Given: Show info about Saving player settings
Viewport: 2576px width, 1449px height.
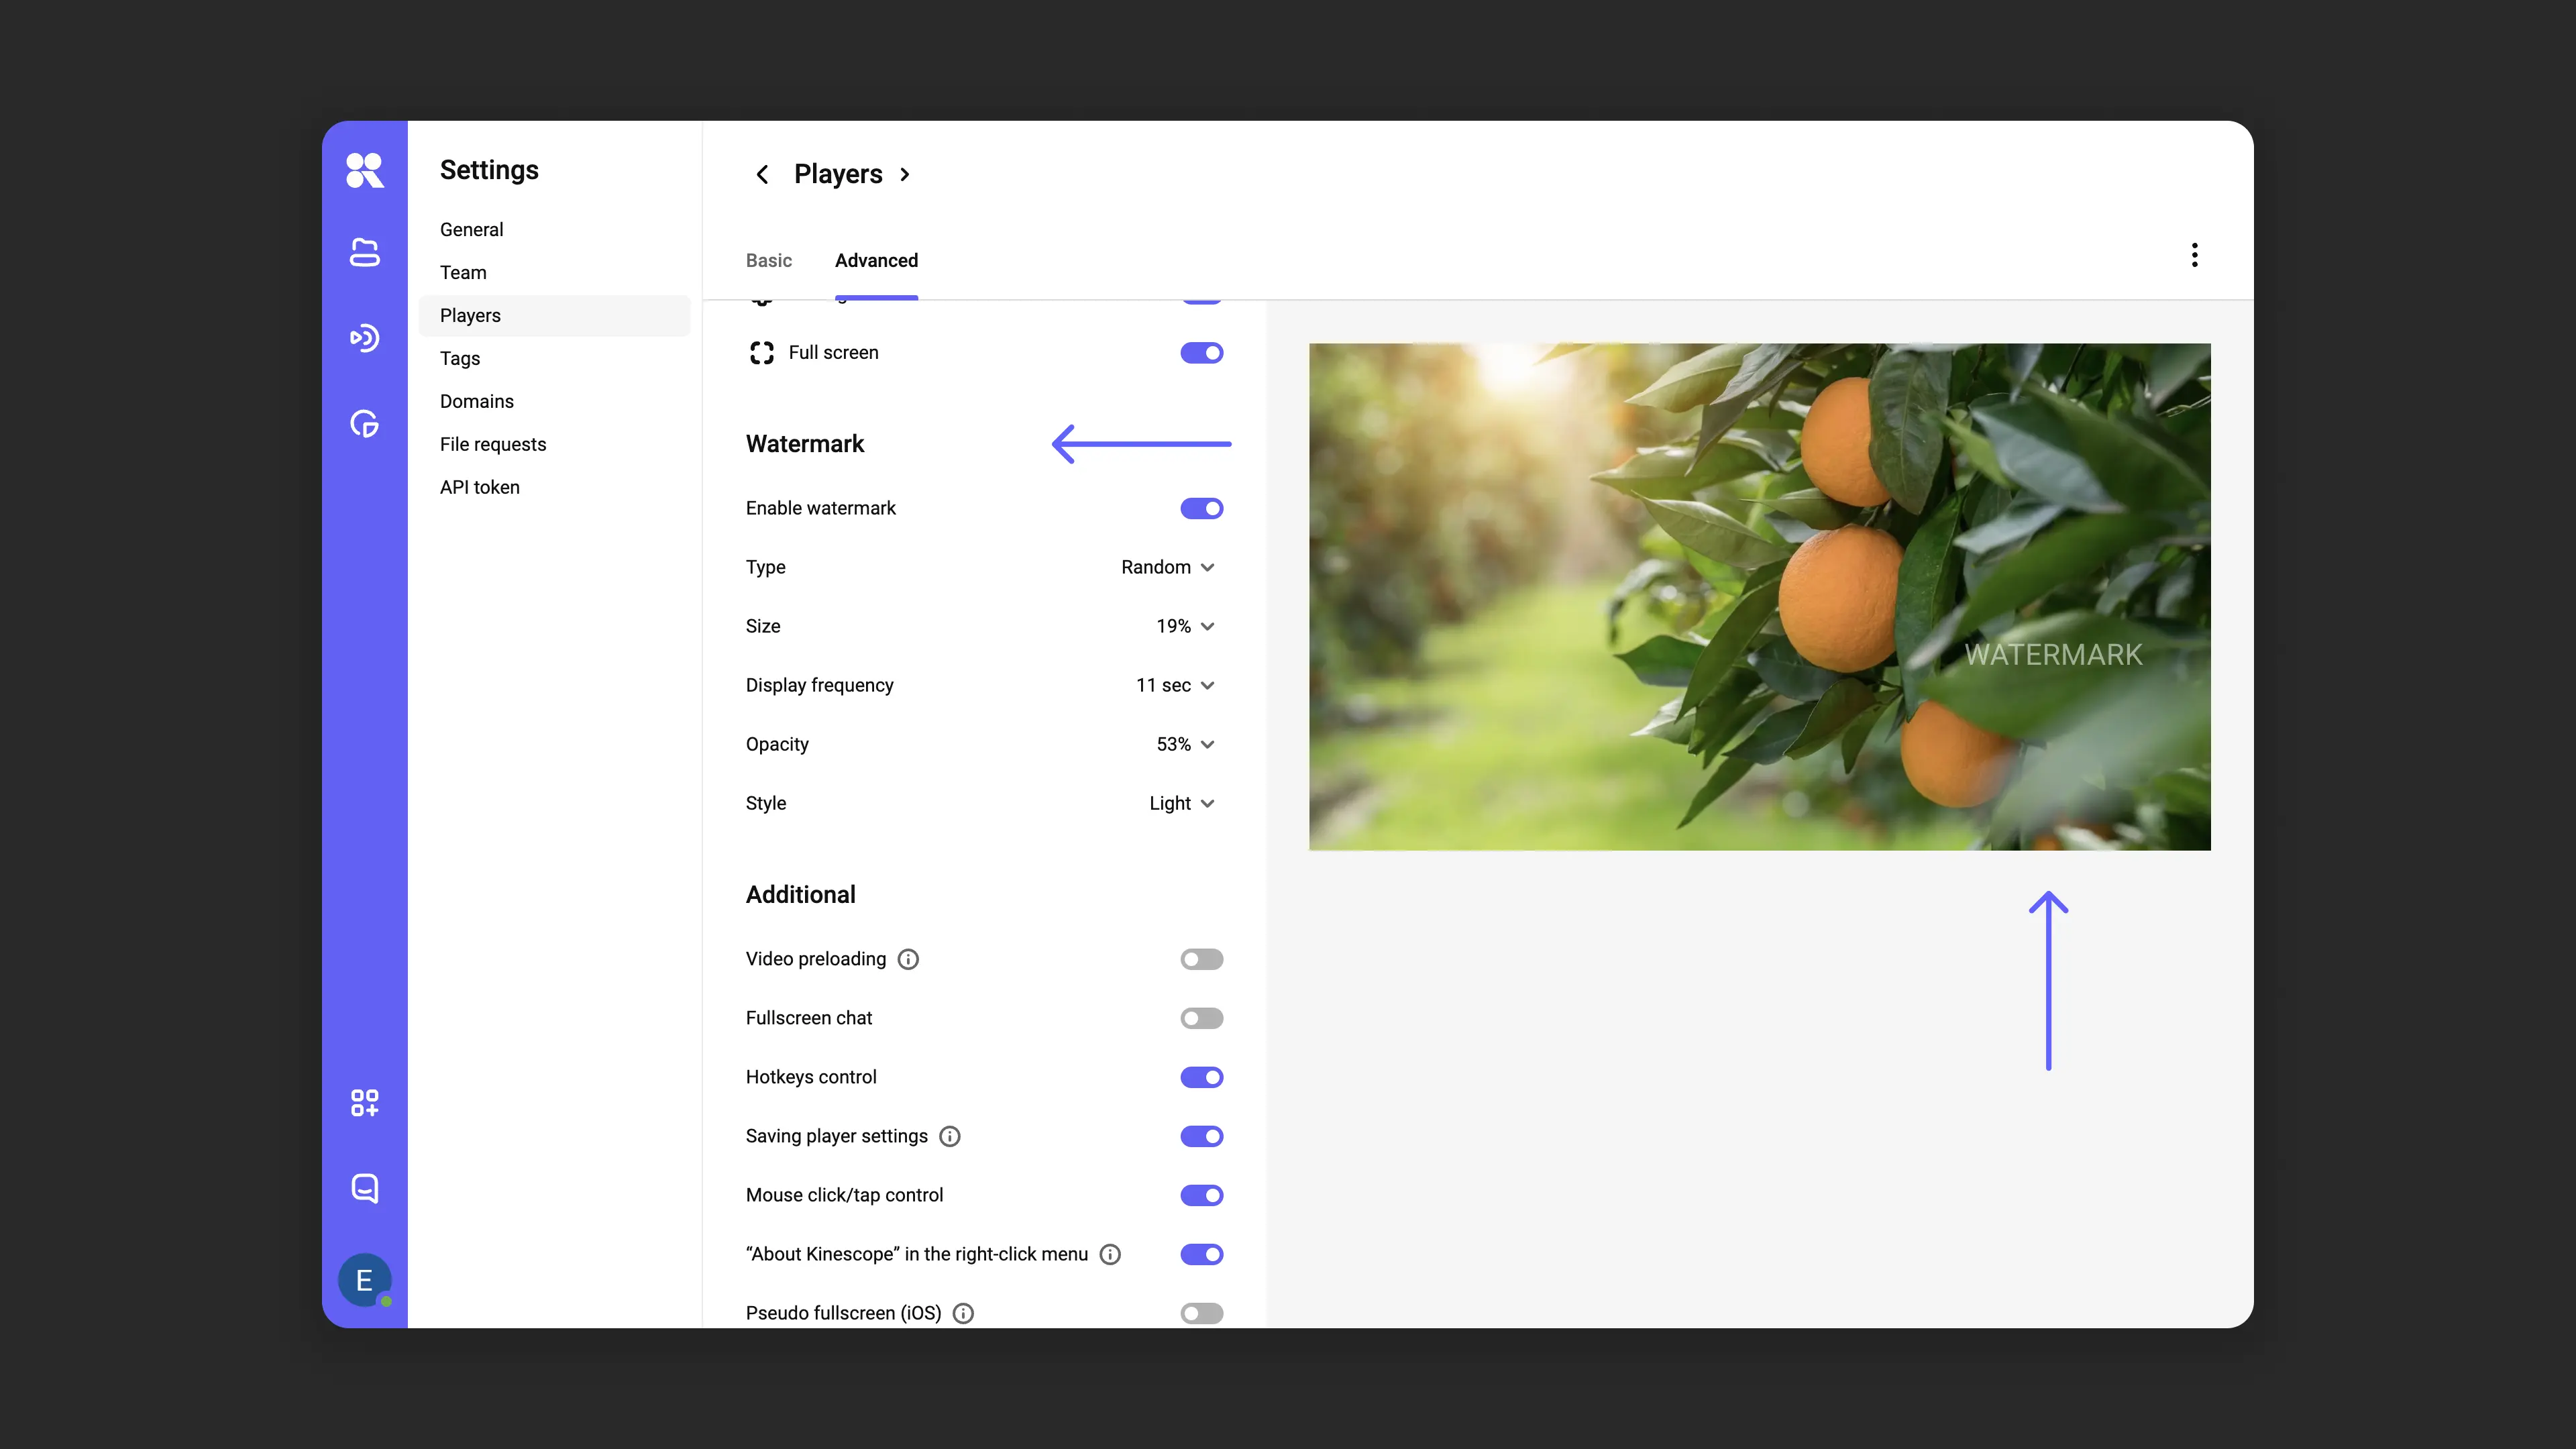Looking at the screenshot, I should point(950,1136).
